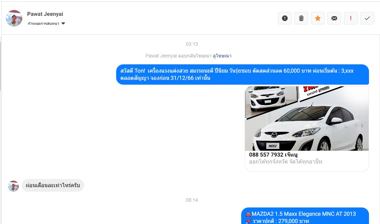Mark as unread using the envelope icon
Image resolution: width=380 pixels, height=224 pixels.
pos(334,18)
